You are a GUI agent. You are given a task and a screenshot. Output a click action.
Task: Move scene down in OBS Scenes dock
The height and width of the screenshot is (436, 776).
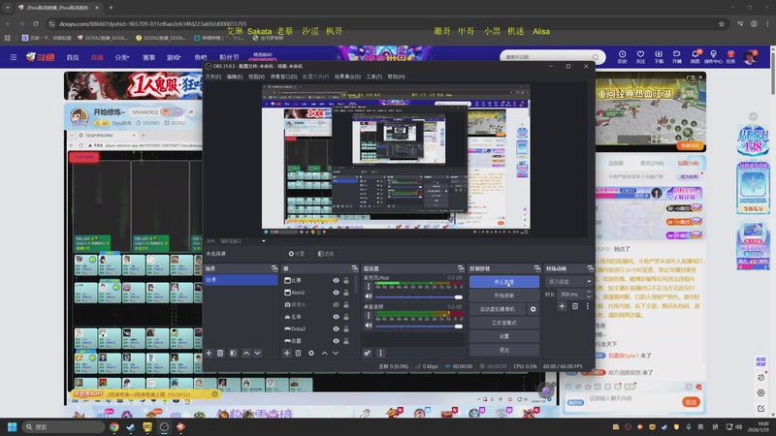(257, 353)
